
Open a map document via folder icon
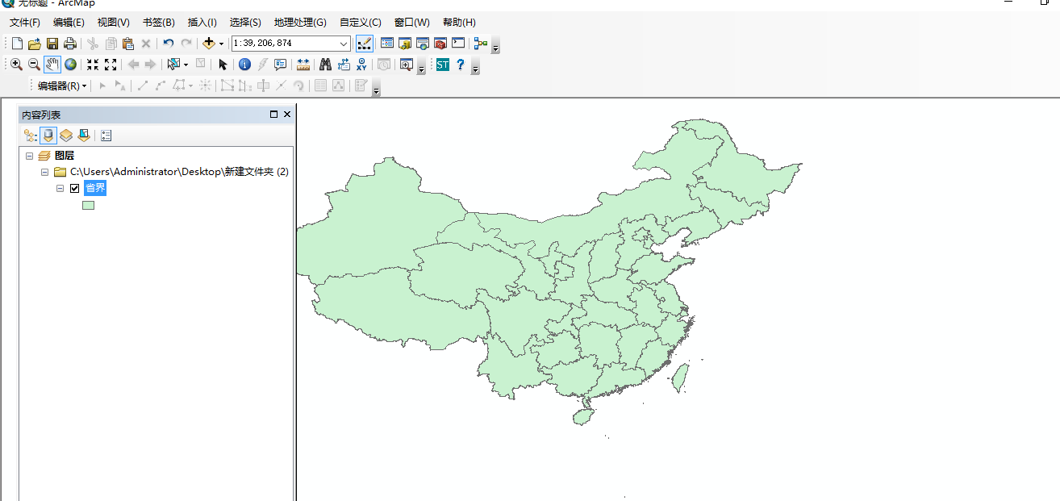click(34, 44)
